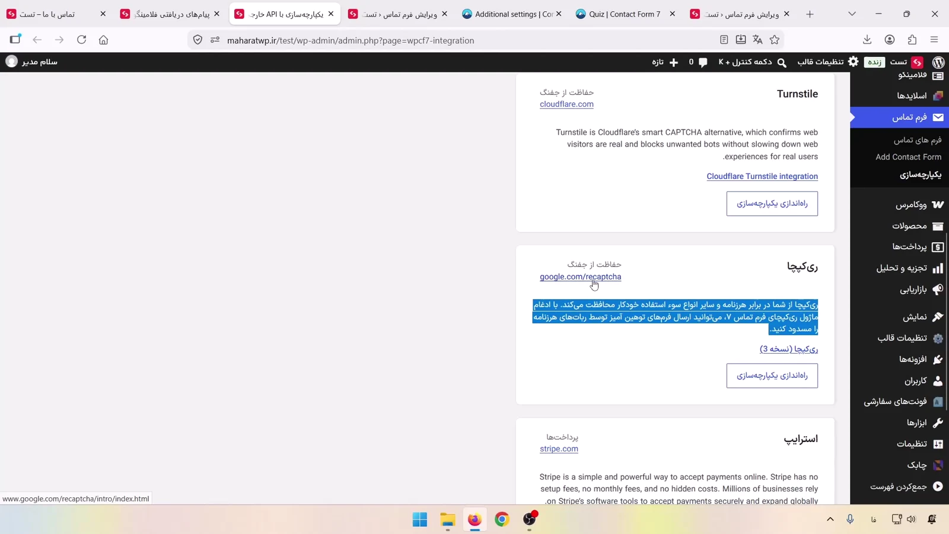The width and height of the screenshot is (949, 534).
Task: Open the cloudflare.com link
Action: [x=566, y=104]
